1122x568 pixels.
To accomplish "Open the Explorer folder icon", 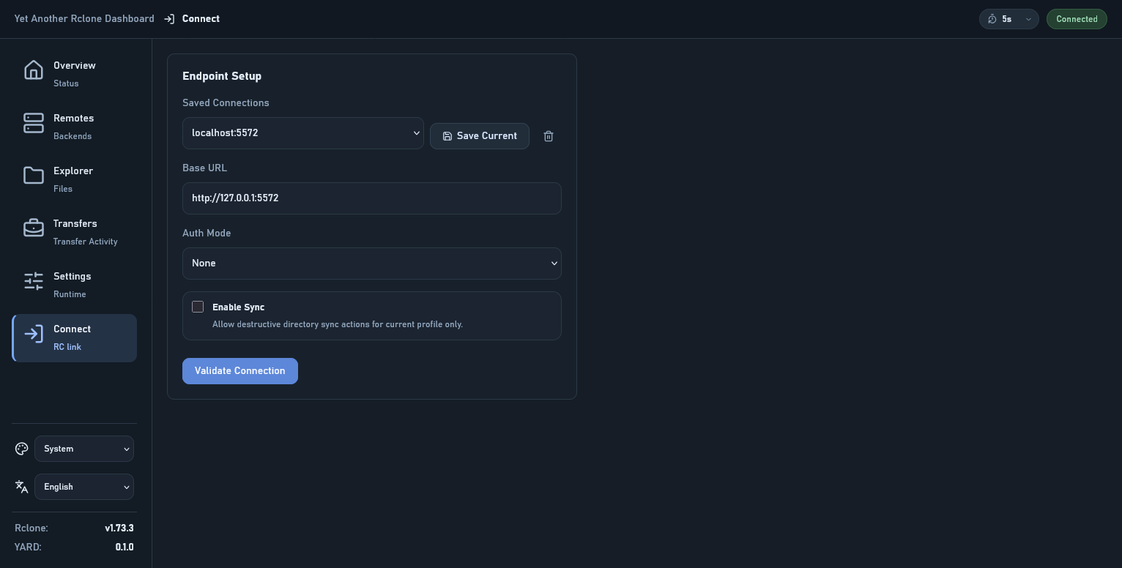I will click(x=34, y=175).
